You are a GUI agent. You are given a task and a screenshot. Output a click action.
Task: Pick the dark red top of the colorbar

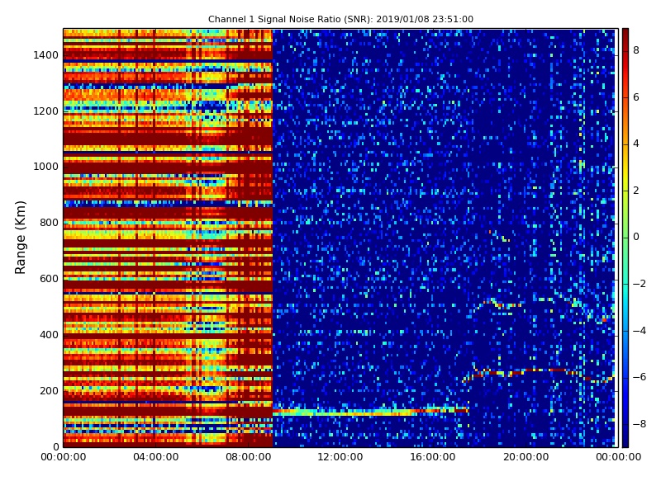pyautogui.click(x=625, y=35)
